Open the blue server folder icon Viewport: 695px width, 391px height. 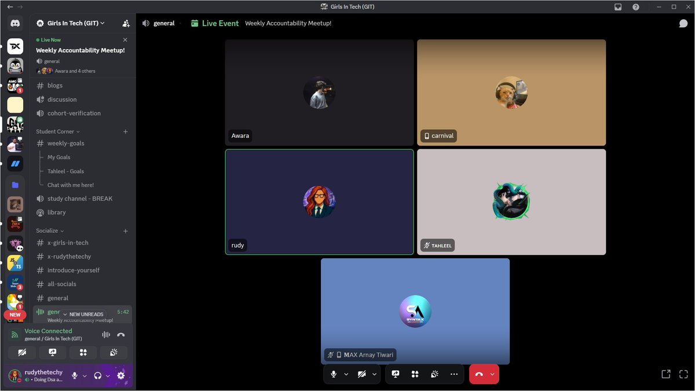click(x=15, y=185)
